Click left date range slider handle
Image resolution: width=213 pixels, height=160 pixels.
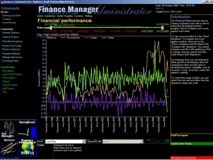[51, 27]
